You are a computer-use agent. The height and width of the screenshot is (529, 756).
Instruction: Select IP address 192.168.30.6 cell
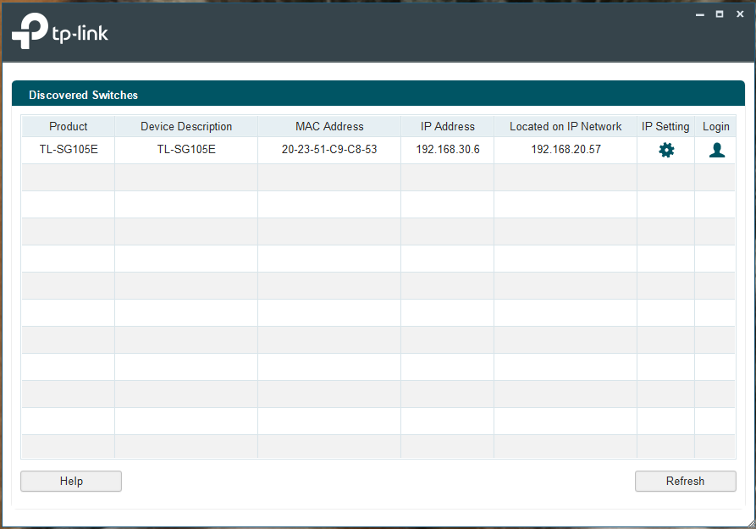click(x=448, y=150)
